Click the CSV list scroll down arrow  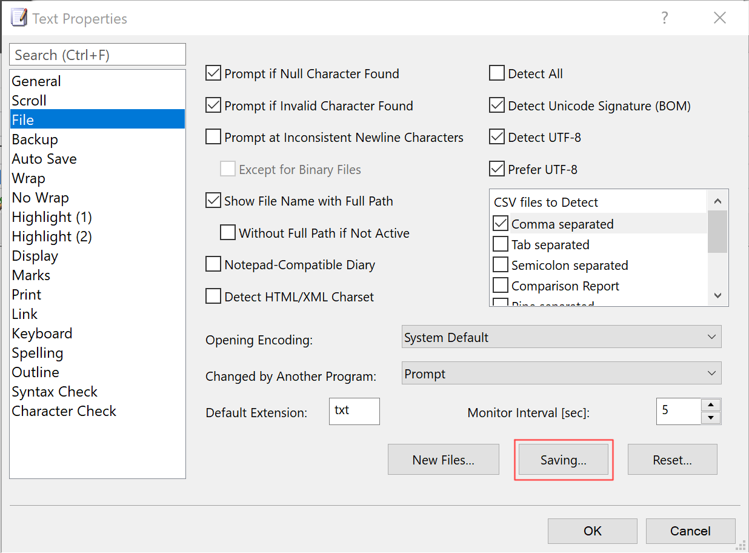pos(717,295)
